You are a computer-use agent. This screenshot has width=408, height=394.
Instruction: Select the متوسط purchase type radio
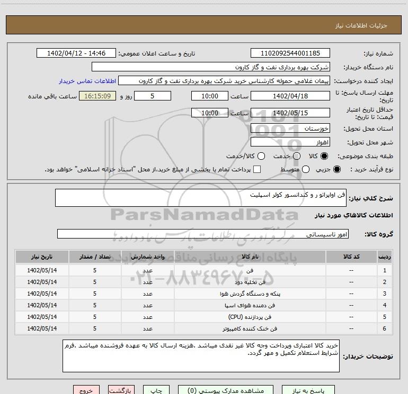[306, 169]
